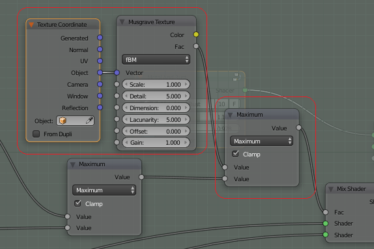
Task: Open operation dropdown on Maximum node below Musgrave
Action: click(x=104, y=190)
